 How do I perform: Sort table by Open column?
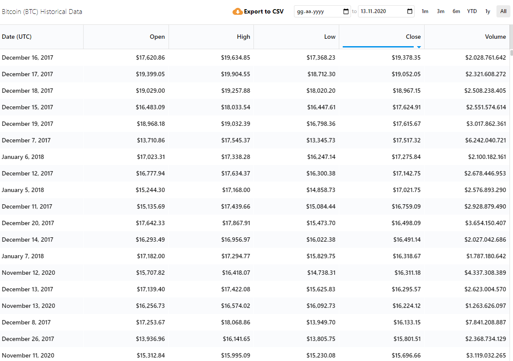click(157, 37)
